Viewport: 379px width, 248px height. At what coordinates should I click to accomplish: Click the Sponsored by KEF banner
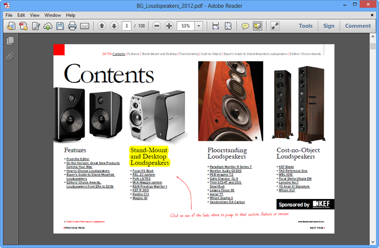pos(305,204)
